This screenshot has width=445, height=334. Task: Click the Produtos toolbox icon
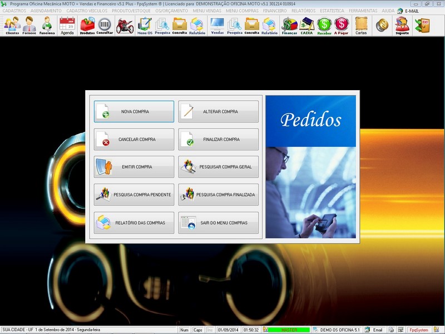point(87,26)
